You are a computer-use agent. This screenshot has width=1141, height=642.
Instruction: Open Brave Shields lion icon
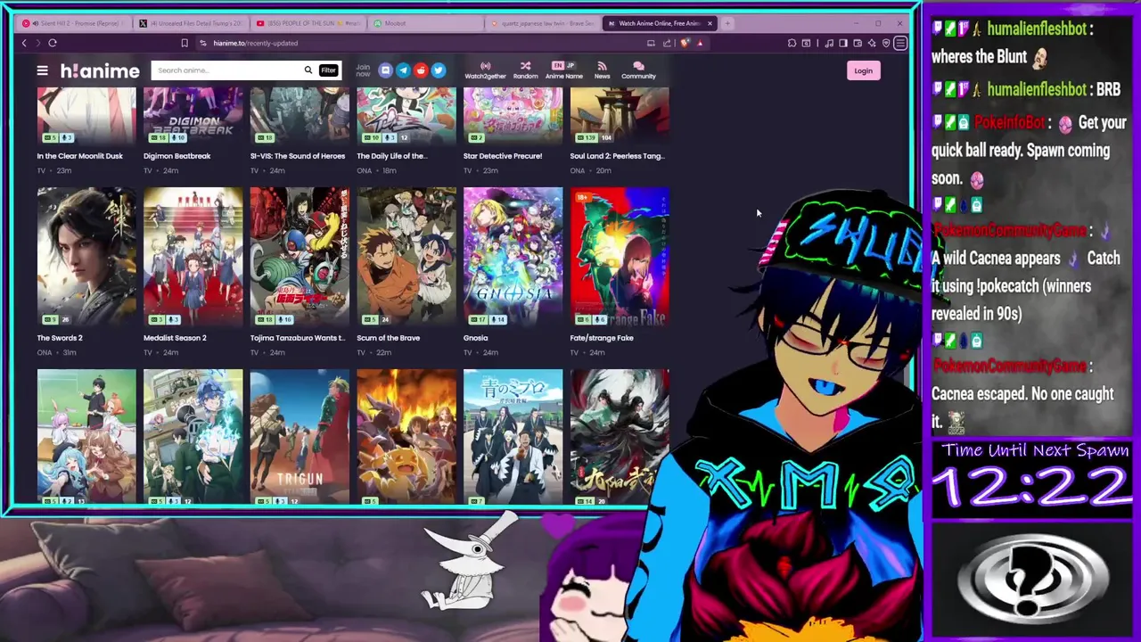685,43
